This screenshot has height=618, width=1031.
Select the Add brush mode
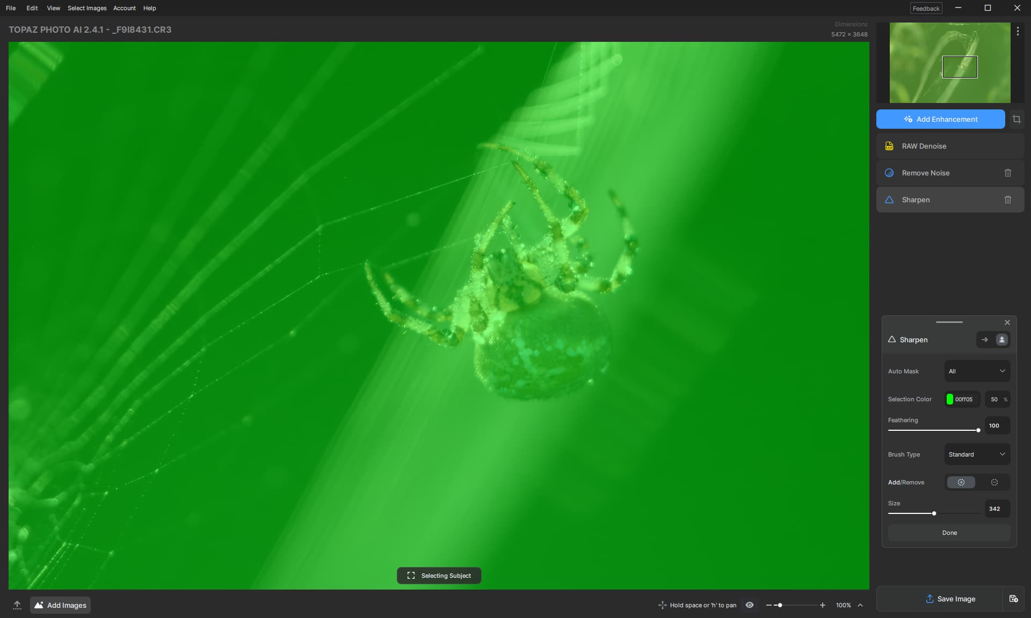coord(961,482)
